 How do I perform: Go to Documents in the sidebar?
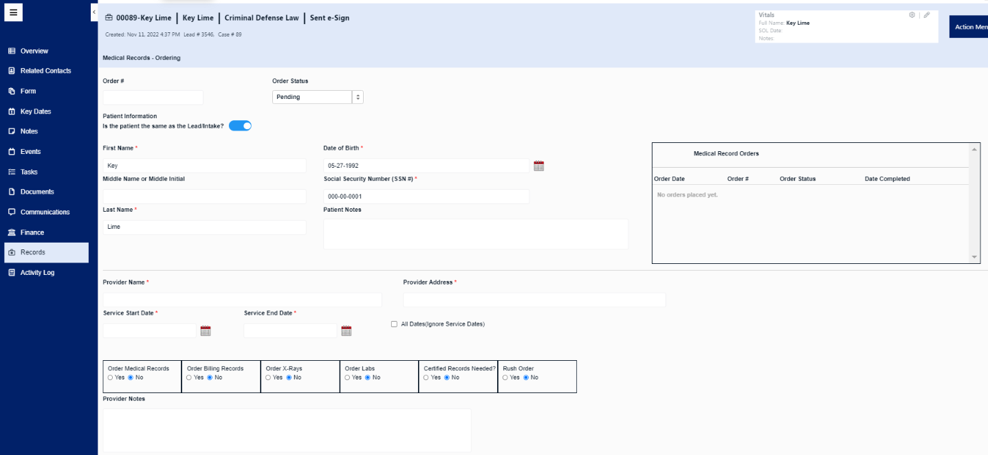(x=37, y=192)
